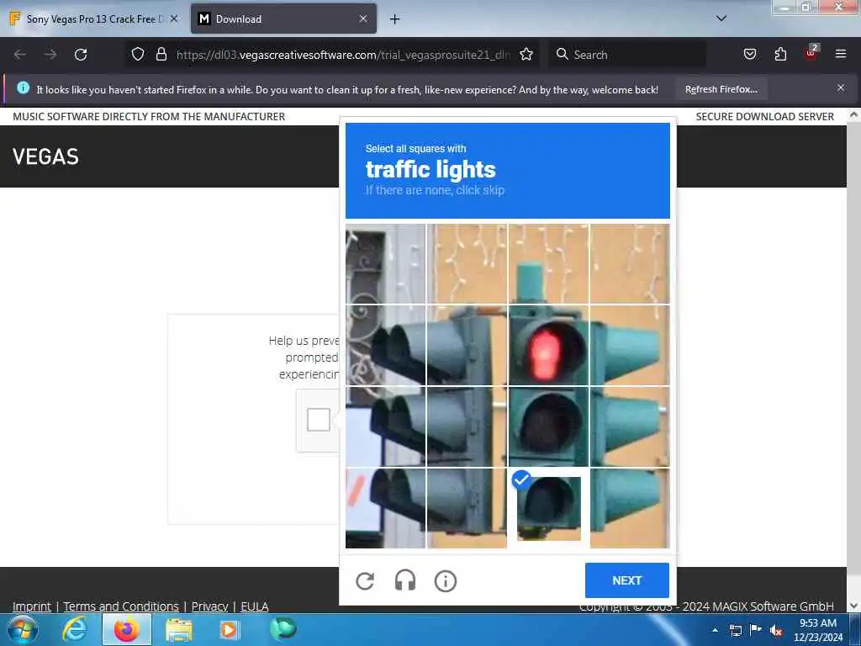Tick the I'm not a robot checkbox
Screen dimensions: 861x646
point(319,420)
